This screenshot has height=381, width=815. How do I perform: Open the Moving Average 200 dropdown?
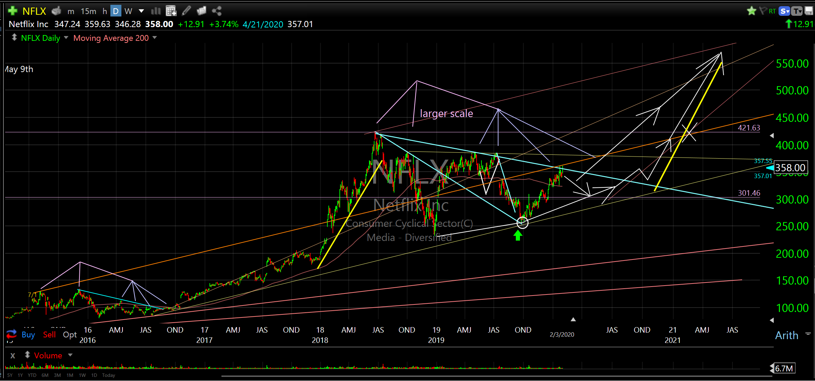[154, 37]
